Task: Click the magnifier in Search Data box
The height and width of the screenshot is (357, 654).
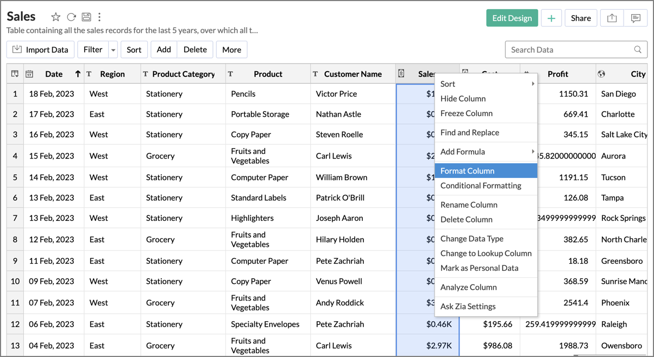Action: (x=638, y=49)
